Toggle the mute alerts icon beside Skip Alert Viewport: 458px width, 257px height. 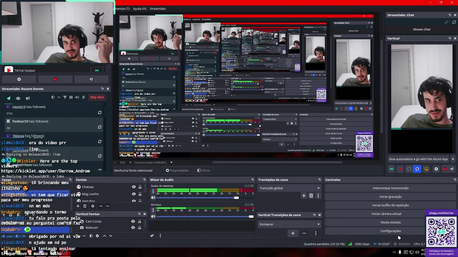click(x=83, y=97)
